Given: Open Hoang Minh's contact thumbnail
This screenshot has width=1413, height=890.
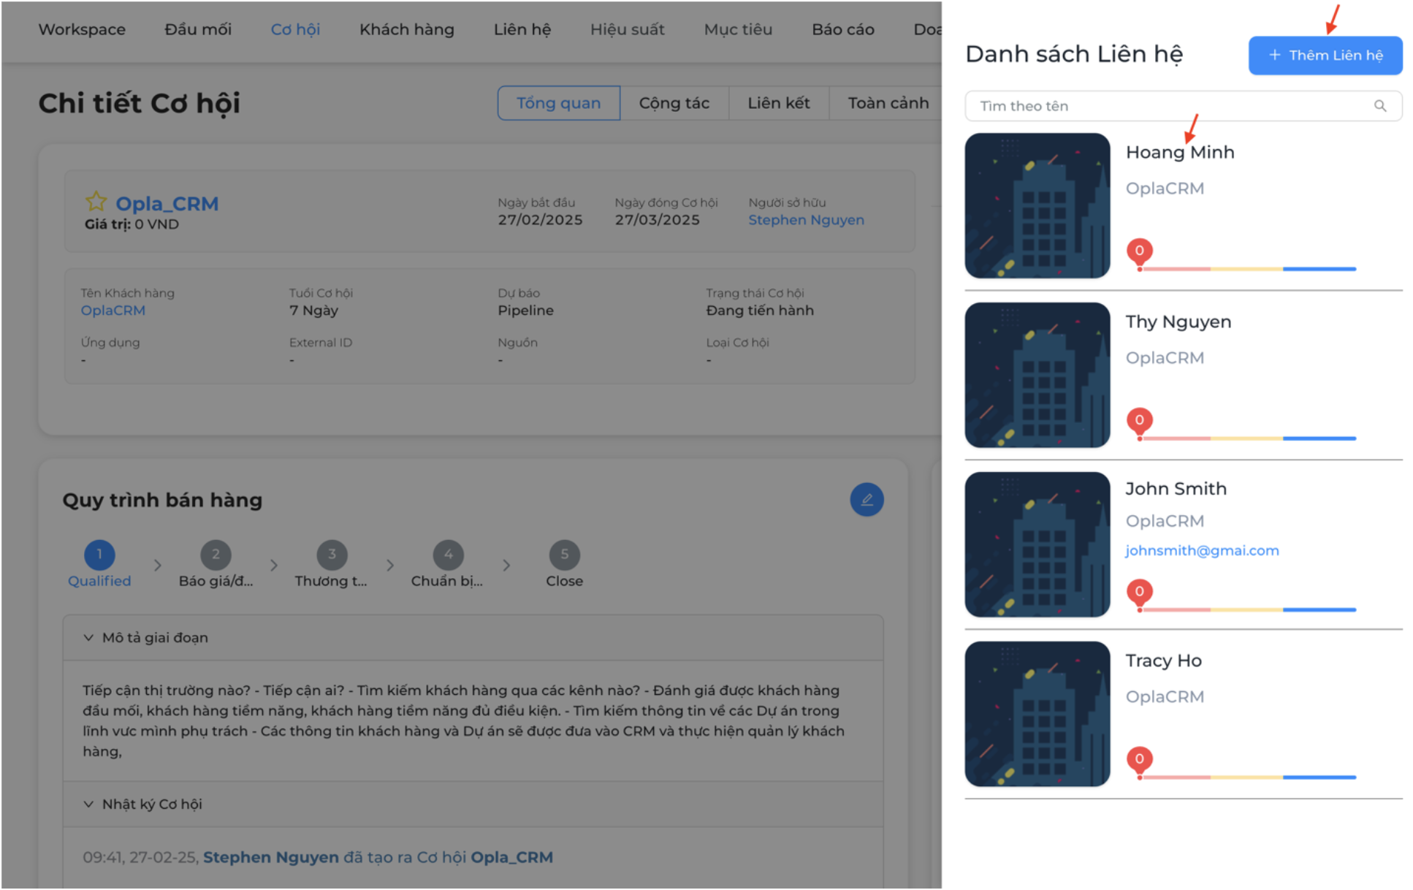Looking at the screenshot, I should 1037,205.
